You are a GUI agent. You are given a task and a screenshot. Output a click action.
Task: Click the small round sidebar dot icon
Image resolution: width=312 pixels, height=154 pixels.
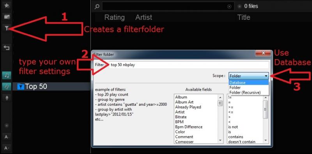[7, 126]
